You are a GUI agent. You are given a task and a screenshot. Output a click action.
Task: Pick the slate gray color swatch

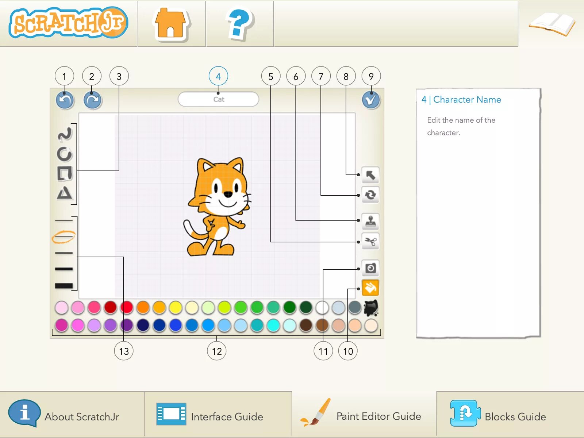355,307
